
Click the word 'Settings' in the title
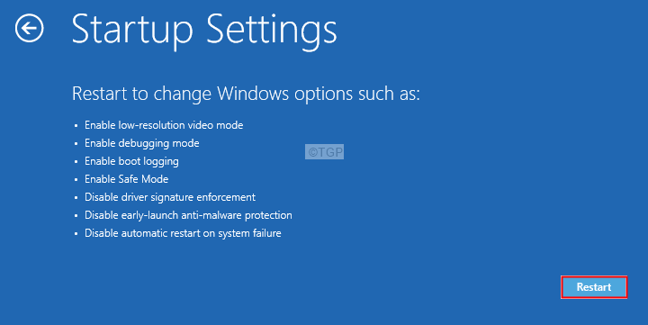pyautogui.click(x=272, y=30)
